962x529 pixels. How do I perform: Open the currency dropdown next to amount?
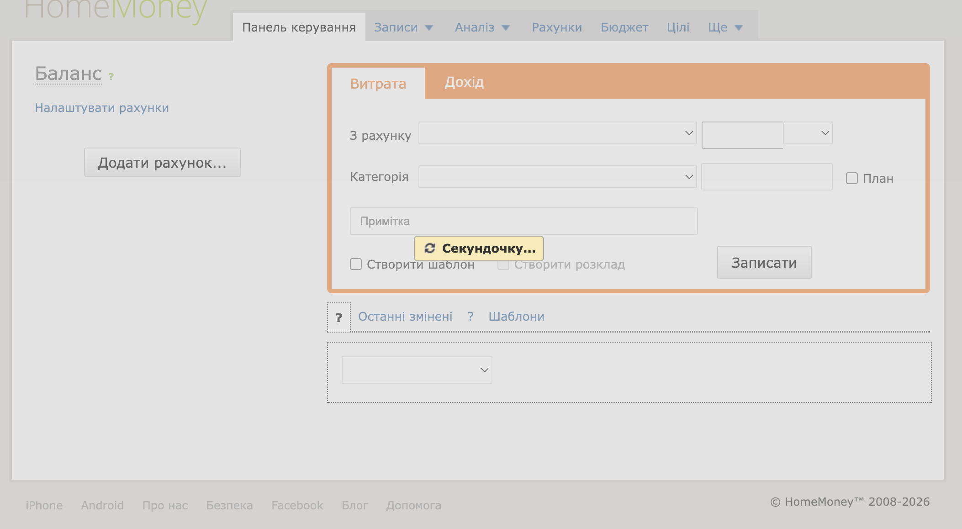click(808, 133)
